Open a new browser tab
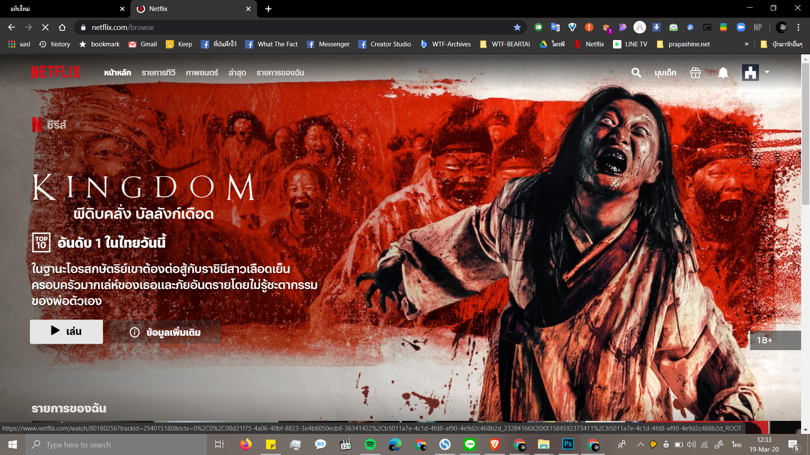 click(268, 9)
